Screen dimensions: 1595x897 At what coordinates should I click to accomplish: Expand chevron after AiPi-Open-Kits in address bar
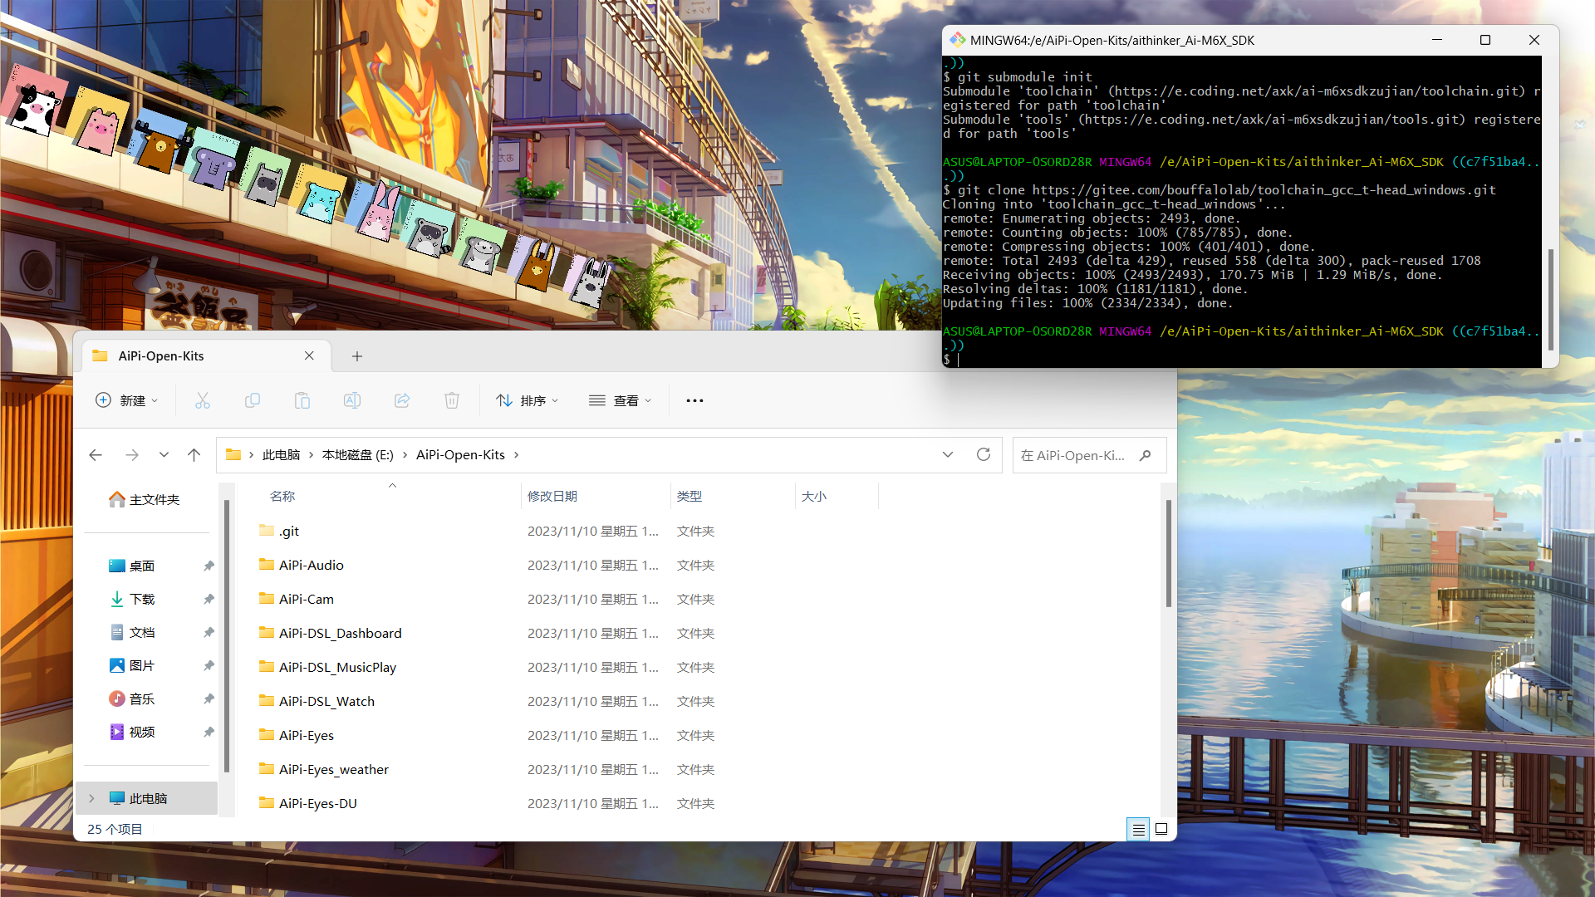[x=516, y=455]
